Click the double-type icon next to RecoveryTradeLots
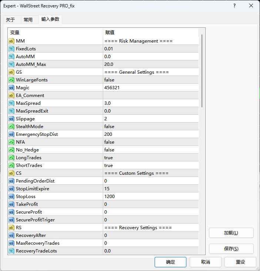The height and width of the screenshot is (271, 260). pos(11,251)
